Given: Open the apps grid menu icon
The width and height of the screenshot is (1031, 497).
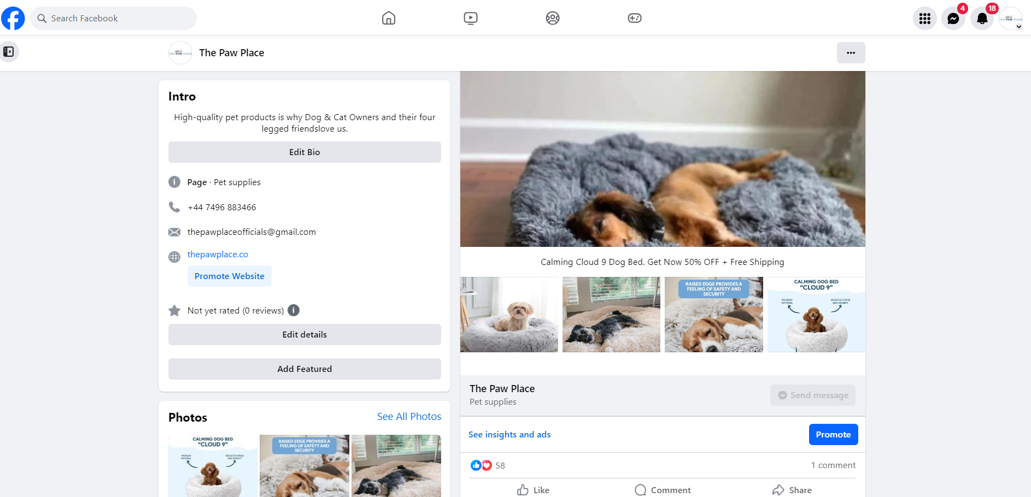Looking at the screenshot, I should tap(924, 19).
